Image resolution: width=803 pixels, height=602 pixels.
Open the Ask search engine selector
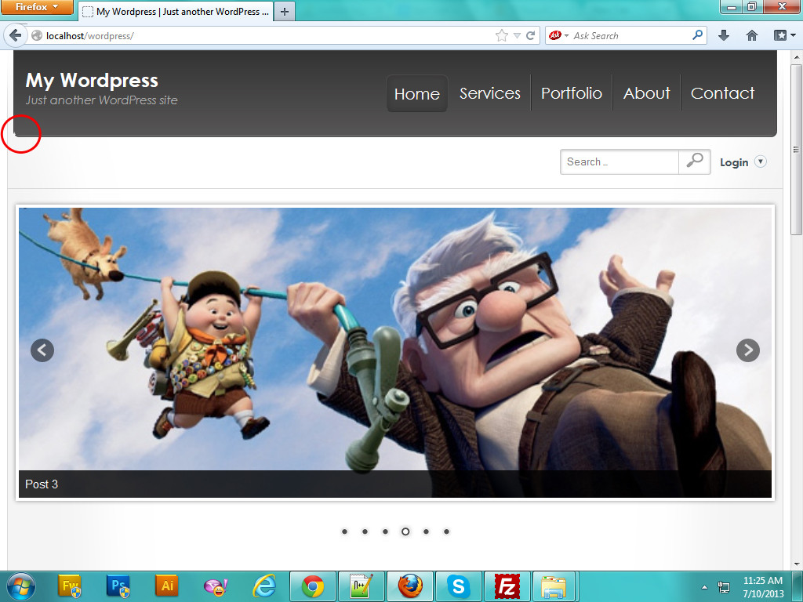(x=558, y=35)
